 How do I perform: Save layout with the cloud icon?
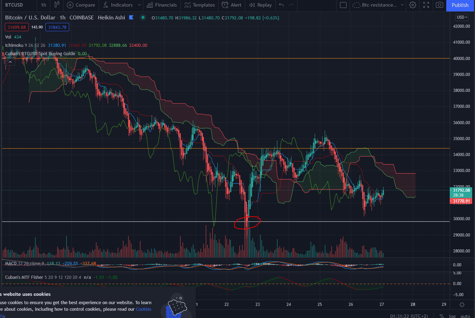click(x=356, y=5)
